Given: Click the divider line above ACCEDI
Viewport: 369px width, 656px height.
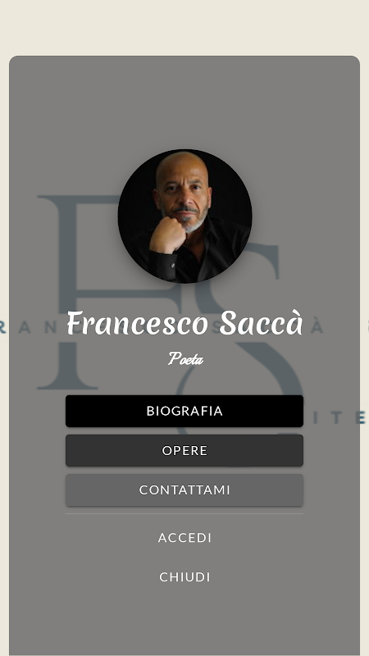Looking at the screenshot, I should point(184,514).
